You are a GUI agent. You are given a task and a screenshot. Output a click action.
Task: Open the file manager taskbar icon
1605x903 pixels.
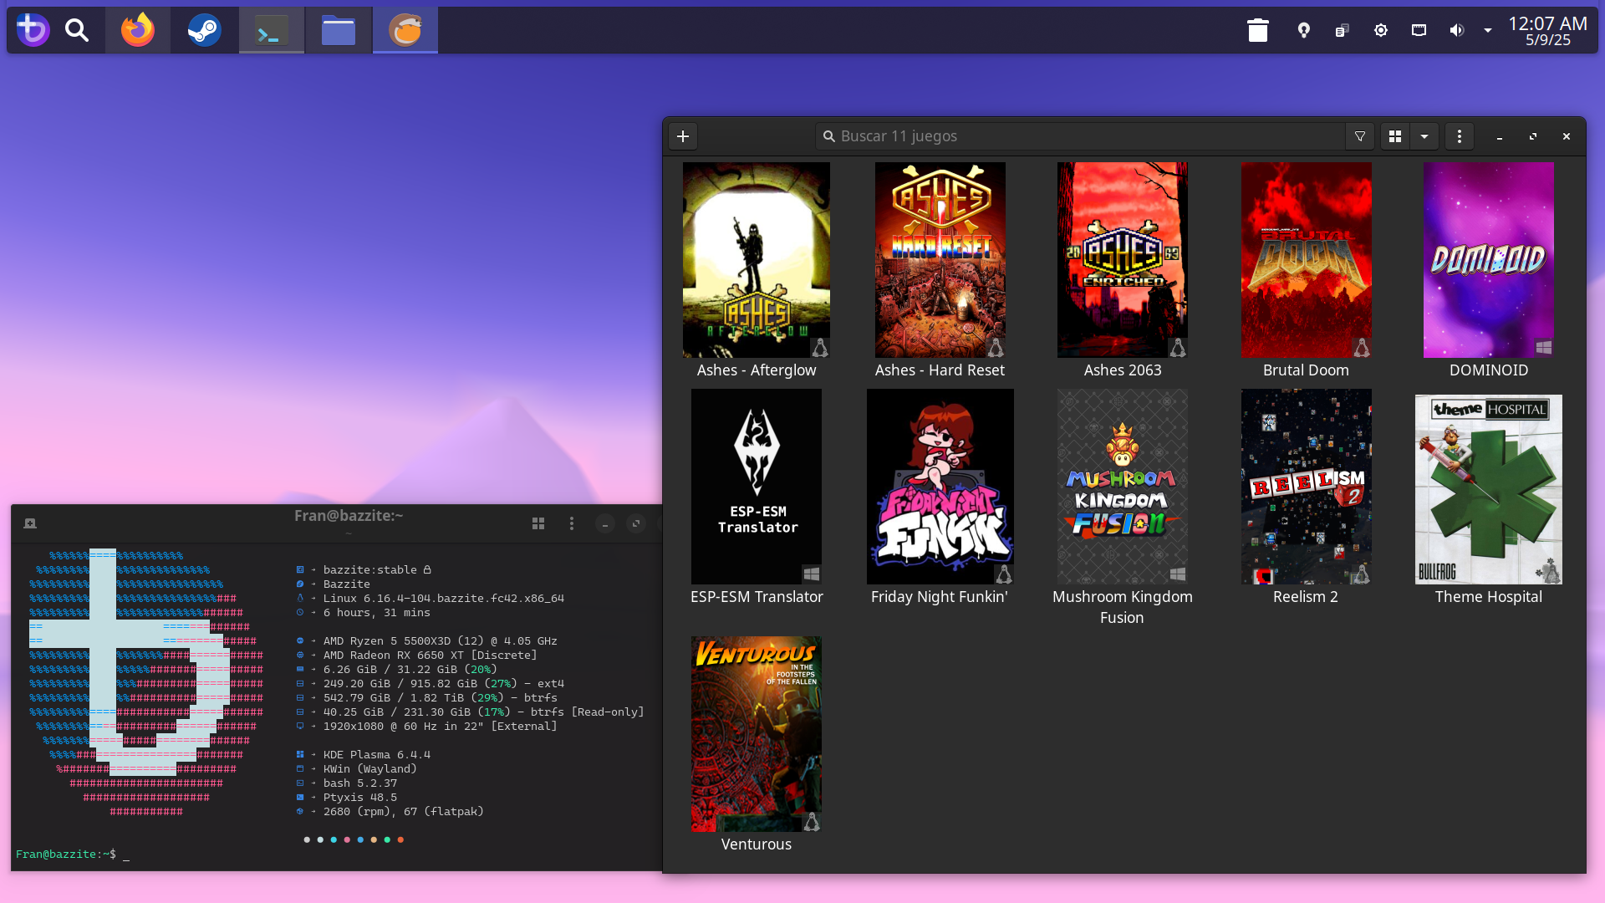coord(338,31)
